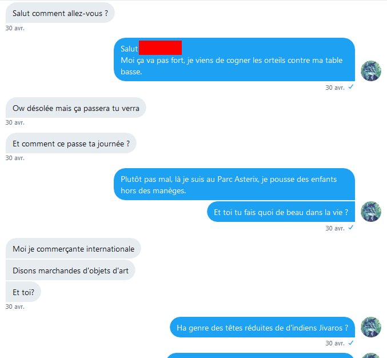The height and width of the screenshot is (358, 387).
Task: Select the 'Salut comment allez-vous ?' message bubble
Action: (x=60, y=13)
